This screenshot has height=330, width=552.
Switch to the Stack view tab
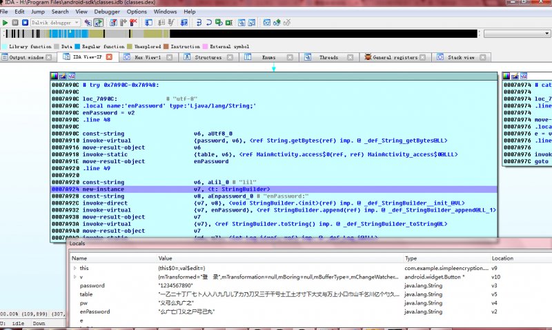tap(461, 57)
